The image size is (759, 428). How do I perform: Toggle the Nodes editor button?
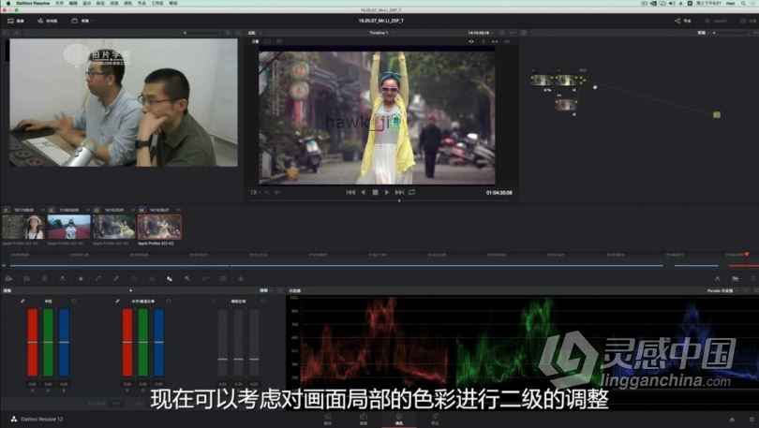683,21
